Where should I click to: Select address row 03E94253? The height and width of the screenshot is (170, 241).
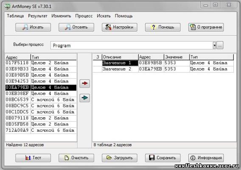point(41,81)
